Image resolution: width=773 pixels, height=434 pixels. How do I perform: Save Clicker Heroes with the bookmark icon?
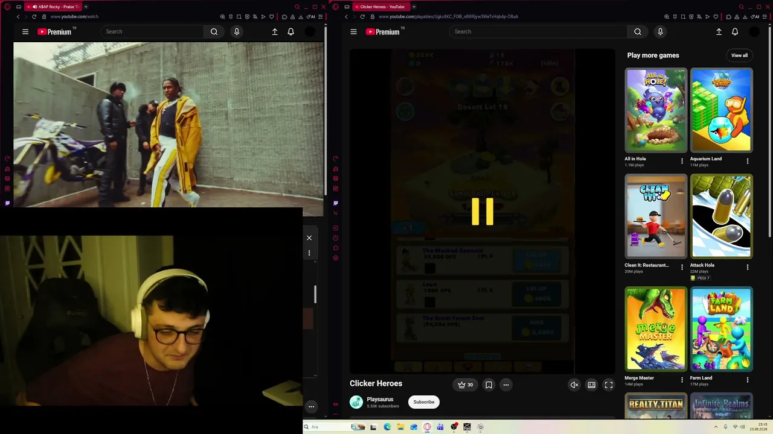coord(489,385)
